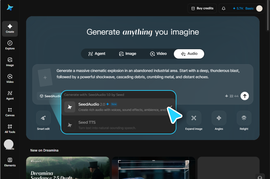Image resolution: width=270 pixels, height=179 pixels.
Task: Click into the audio prompt text field
Action: click(148, 74)
